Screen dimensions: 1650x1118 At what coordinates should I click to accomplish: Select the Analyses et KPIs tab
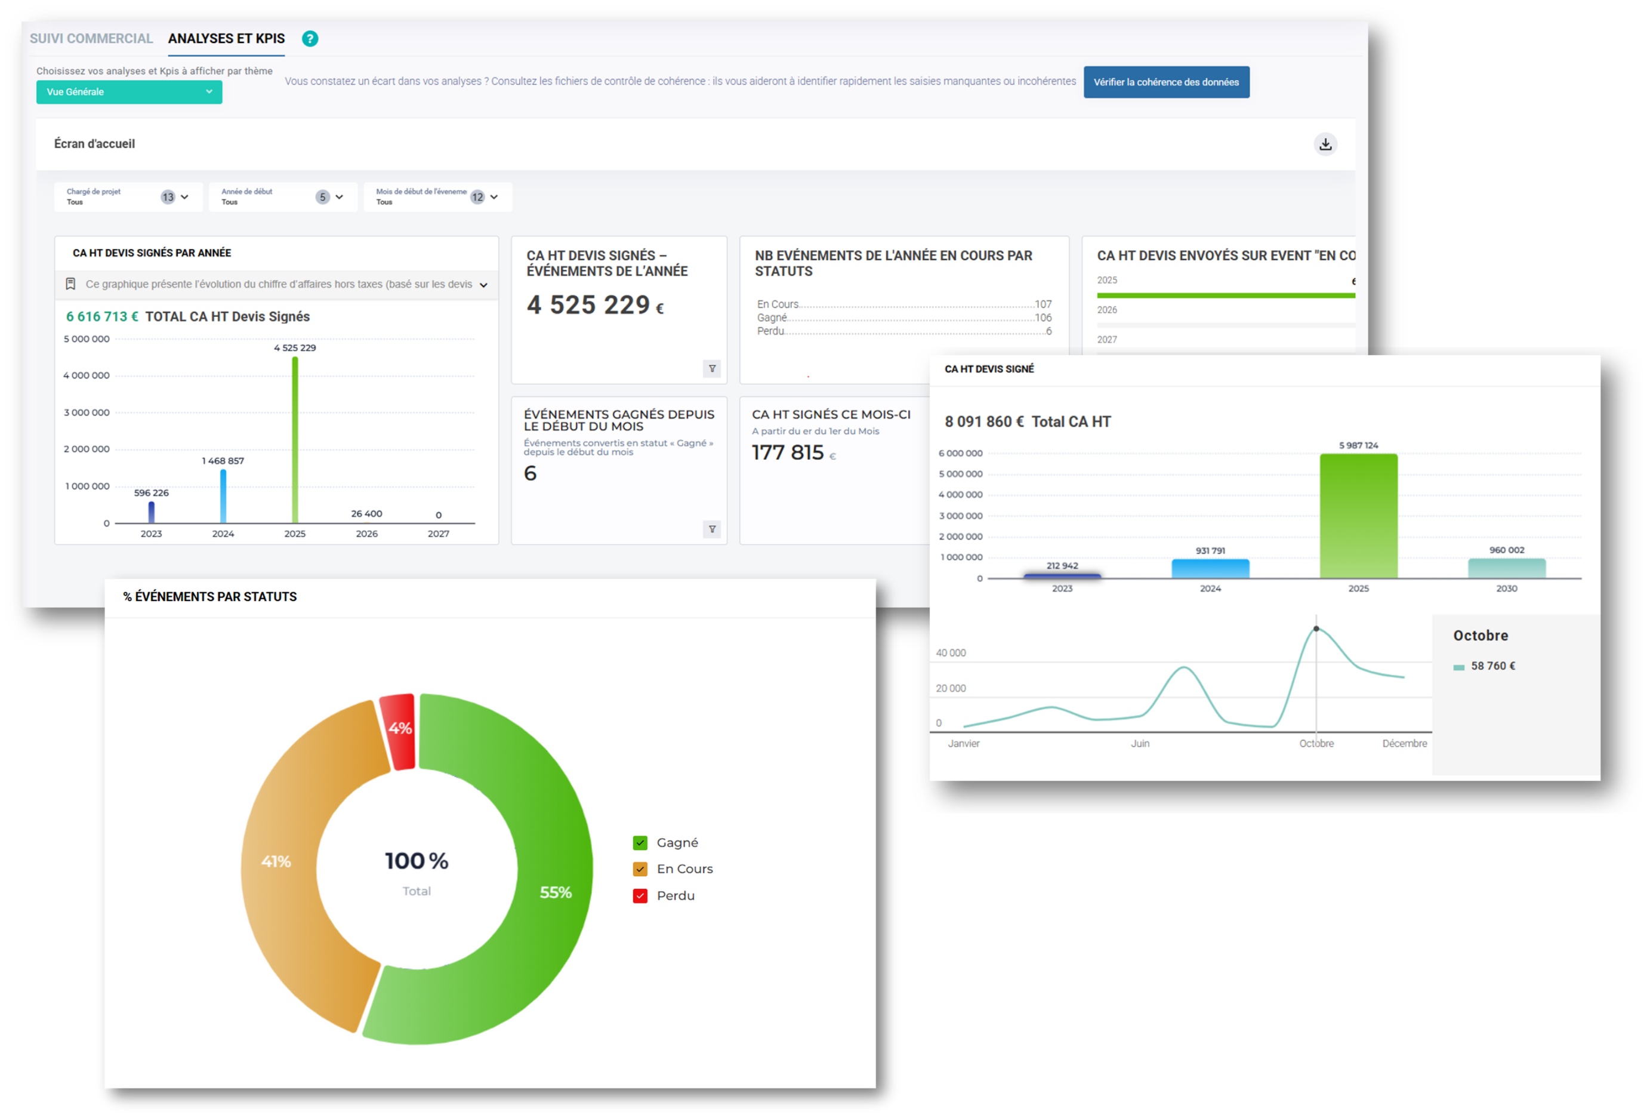tap(226, 38)
